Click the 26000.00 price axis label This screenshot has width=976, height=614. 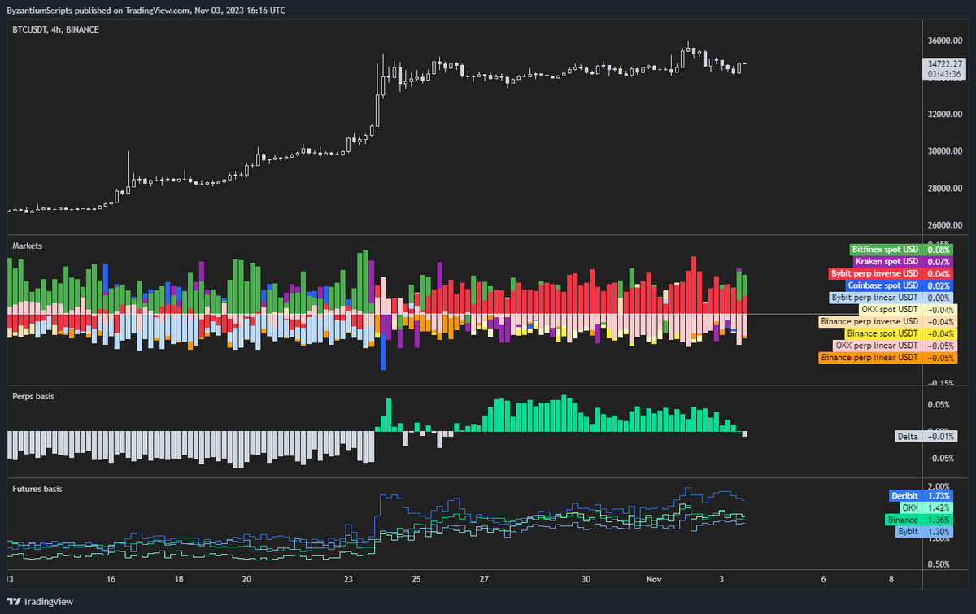[x=945, y=225]
